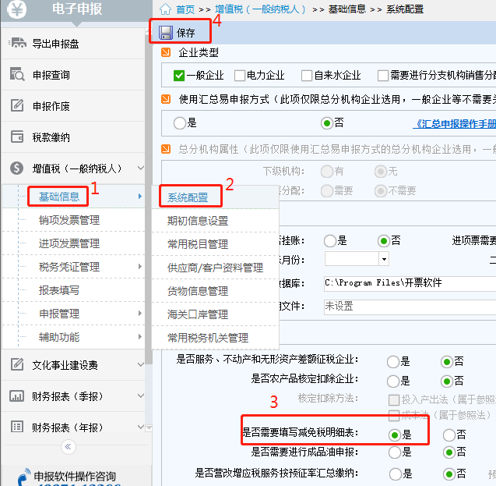
Task: Click the home house icon in breadcrumb
Action: coord(165,9)
